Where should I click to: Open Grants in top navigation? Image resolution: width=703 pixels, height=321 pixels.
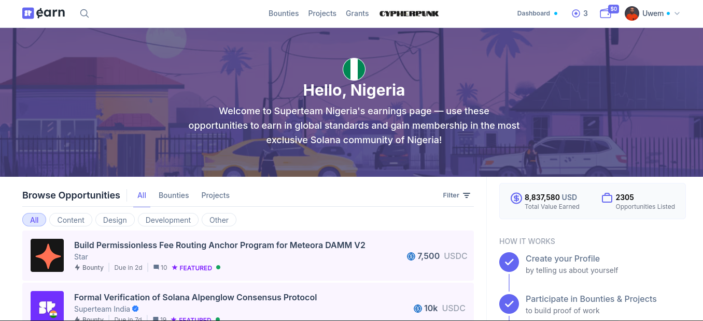[357, 13]
